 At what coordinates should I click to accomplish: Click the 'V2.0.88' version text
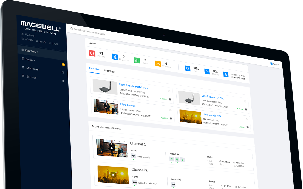(x=30, y=35)
